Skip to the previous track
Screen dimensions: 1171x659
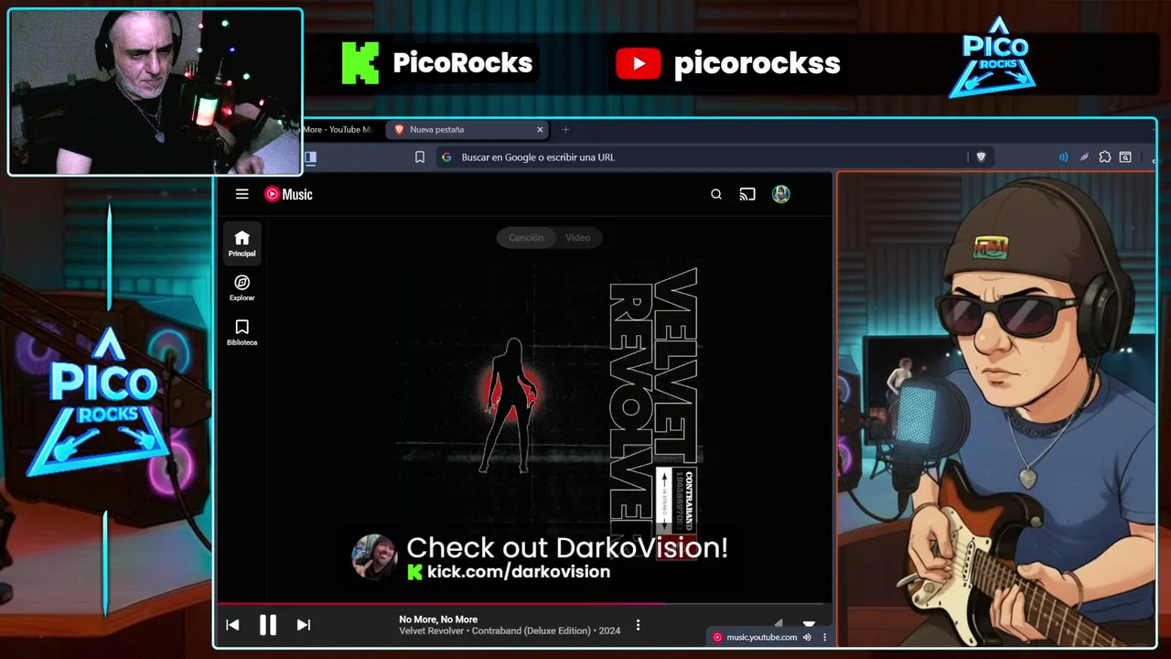232,625
